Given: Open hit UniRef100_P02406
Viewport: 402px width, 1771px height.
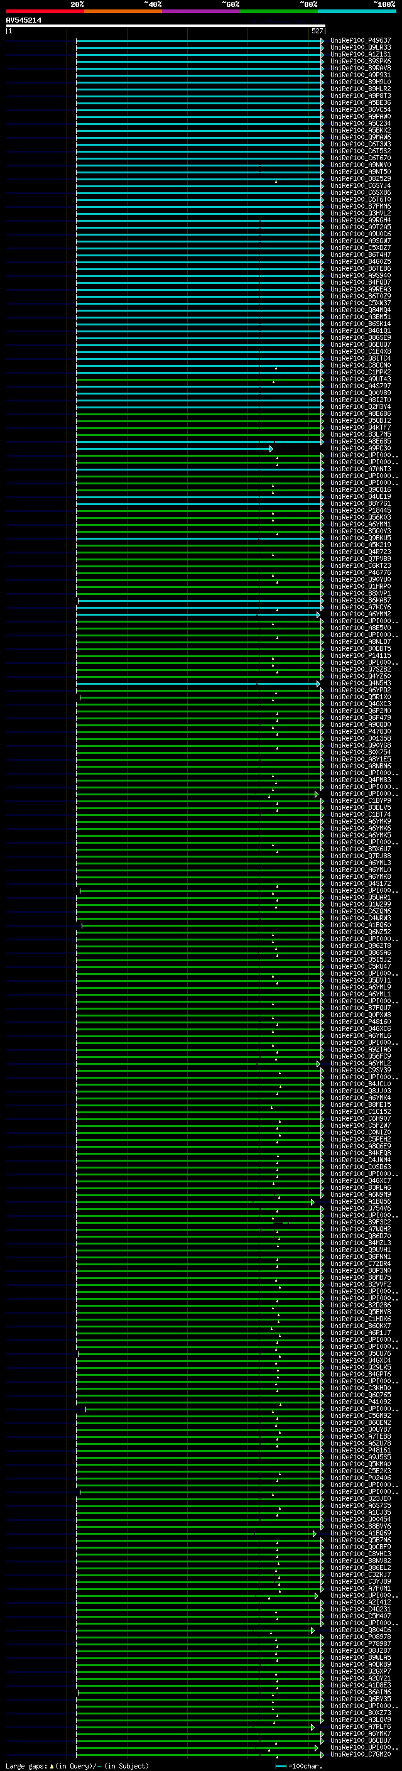Looking at the screenshot, I should [x=360, y=1478].
